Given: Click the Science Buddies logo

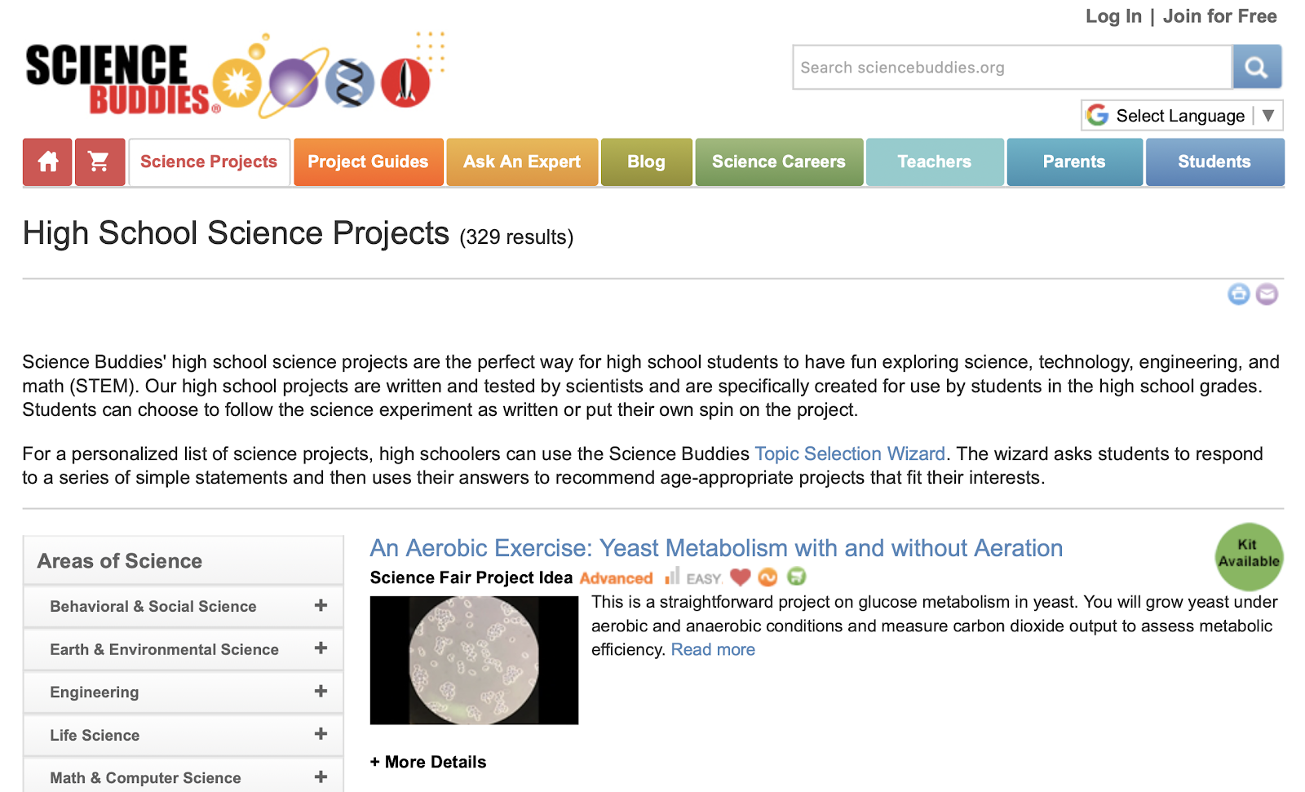Looking at the screenshot, I should (x=235, y=75).
